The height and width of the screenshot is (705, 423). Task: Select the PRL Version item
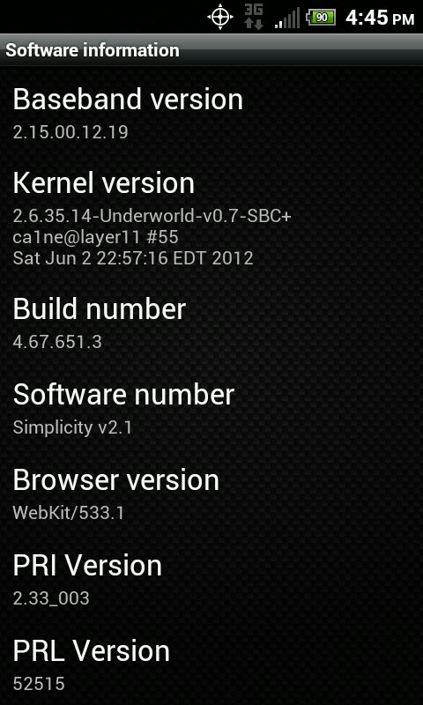(211, 664)
